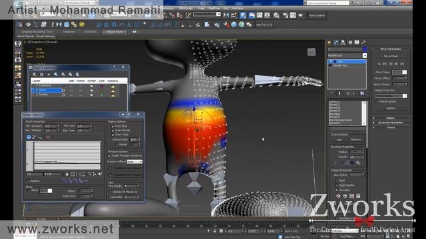Open the Create tab in command panel

pos(329,42)
